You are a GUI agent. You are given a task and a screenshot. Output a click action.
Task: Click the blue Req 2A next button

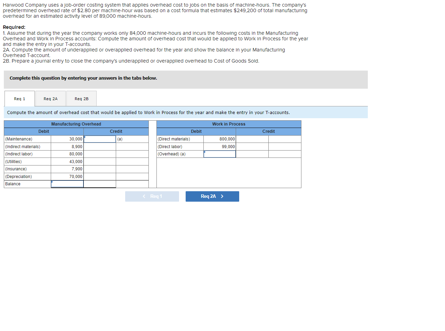point(212,196)
